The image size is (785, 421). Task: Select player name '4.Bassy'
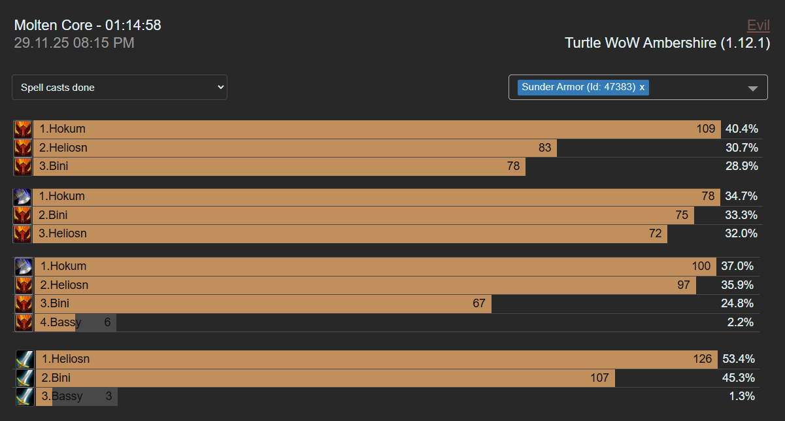point(61,322)
